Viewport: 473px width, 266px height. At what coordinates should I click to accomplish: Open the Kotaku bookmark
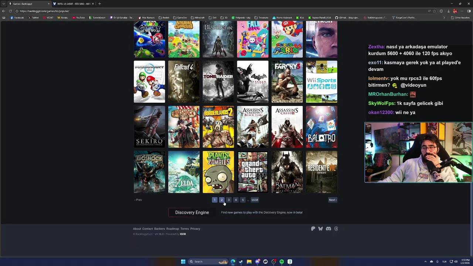coord(63,18)
